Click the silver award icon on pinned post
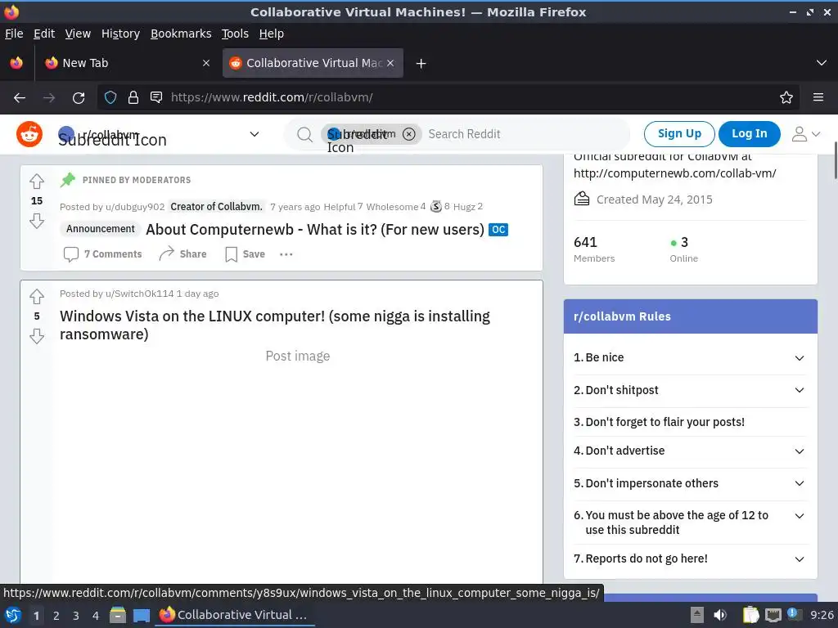 coord(436,206)
